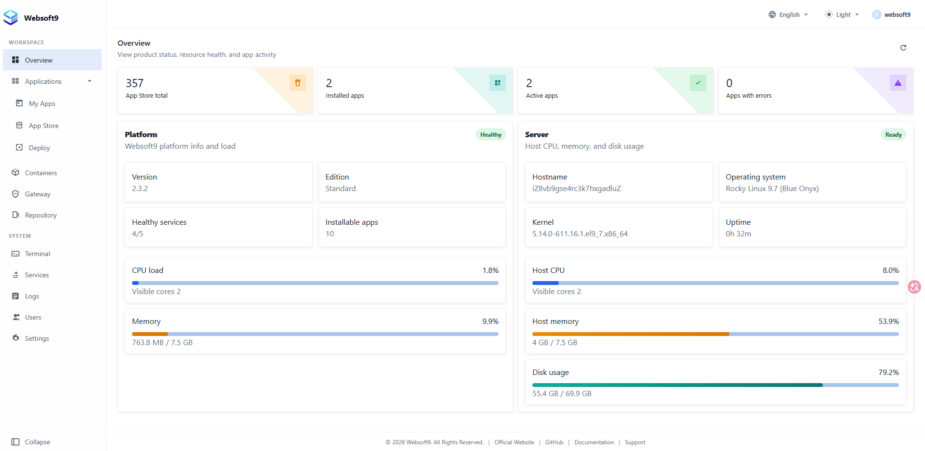This screenshot has height=451, width=925.
Task: Click the Containers cube icon
Action: click(x=15, y=172)
